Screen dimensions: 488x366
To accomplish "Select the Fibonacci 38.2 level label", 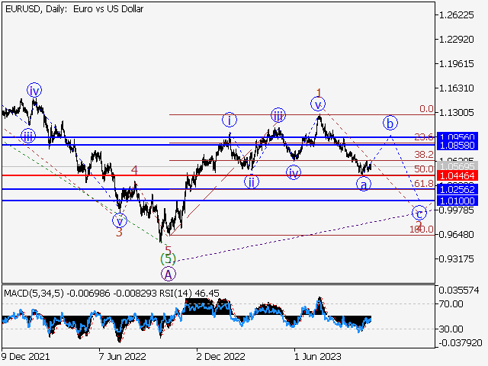I will pyautogui.click(x=424, y=154).
